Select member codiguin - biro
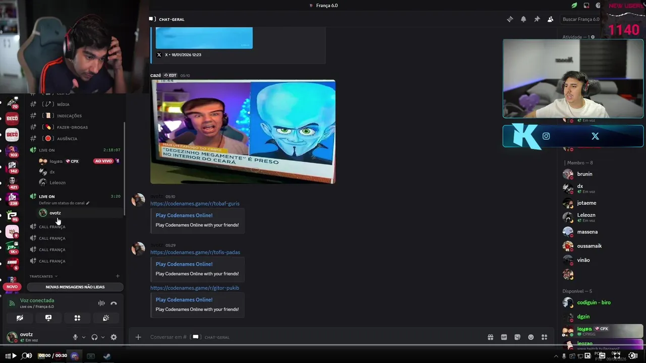 click(x=594, y=302)
